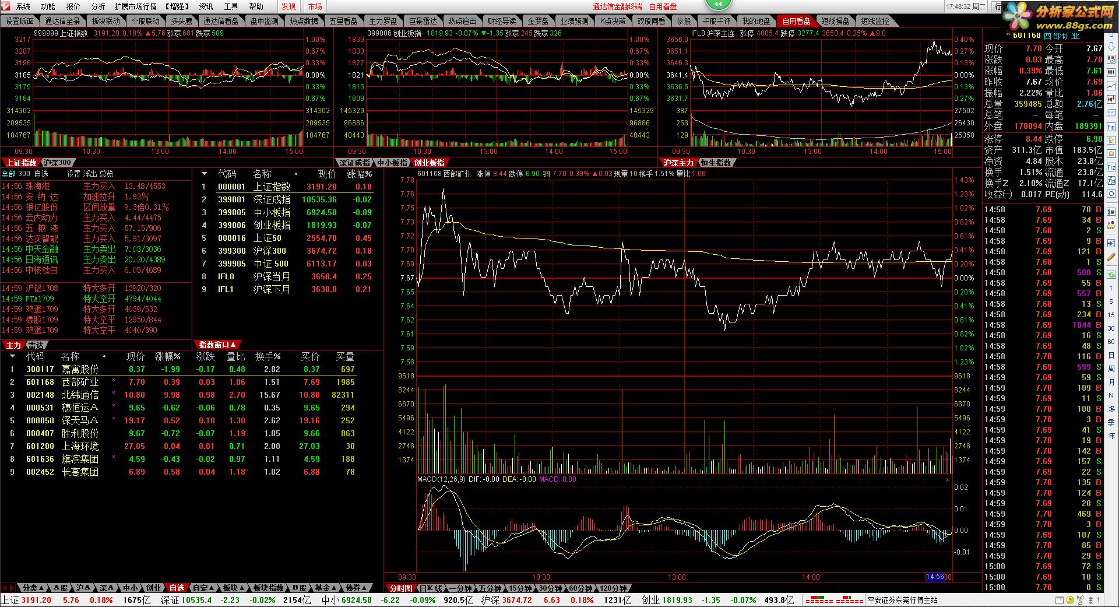Image resolution: width=1119 pixels, height=607 pixels.
Task: Open the 系统 menu
Action: 23,6
